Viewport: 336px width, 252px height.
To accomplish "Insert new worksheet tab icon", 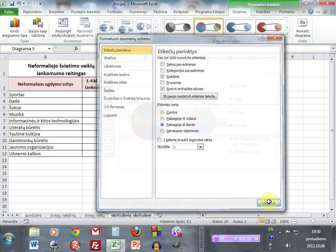I will tap(159, 215).
